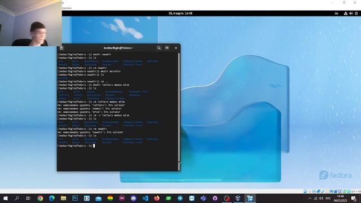Open the 'en' keyboard layout indicator
This screenshot has width=361, height=203.
coord(336,14)
